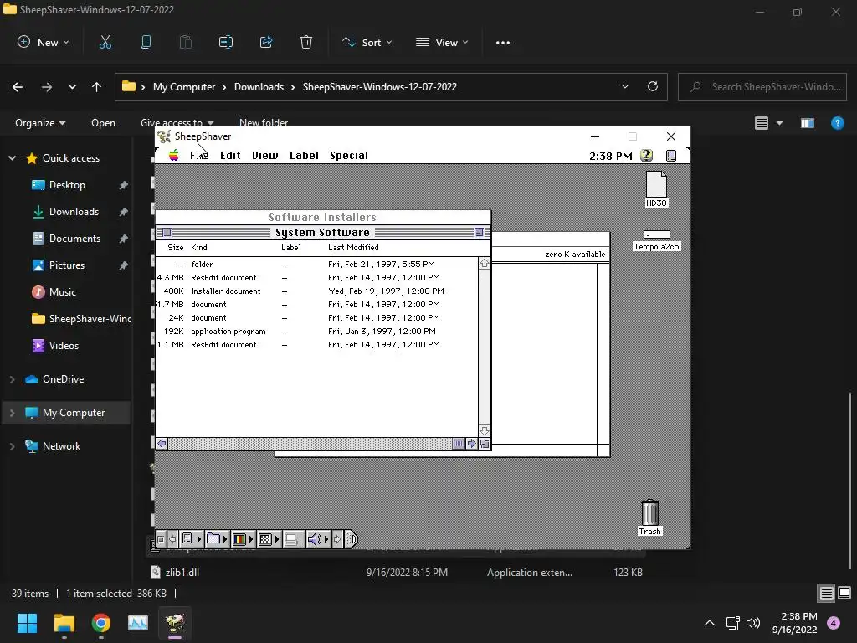Click the Open button in Explorer
Image resolution: width=857 pixels, height=643 pixels.
pyautogui.click(x=103, y=123)
